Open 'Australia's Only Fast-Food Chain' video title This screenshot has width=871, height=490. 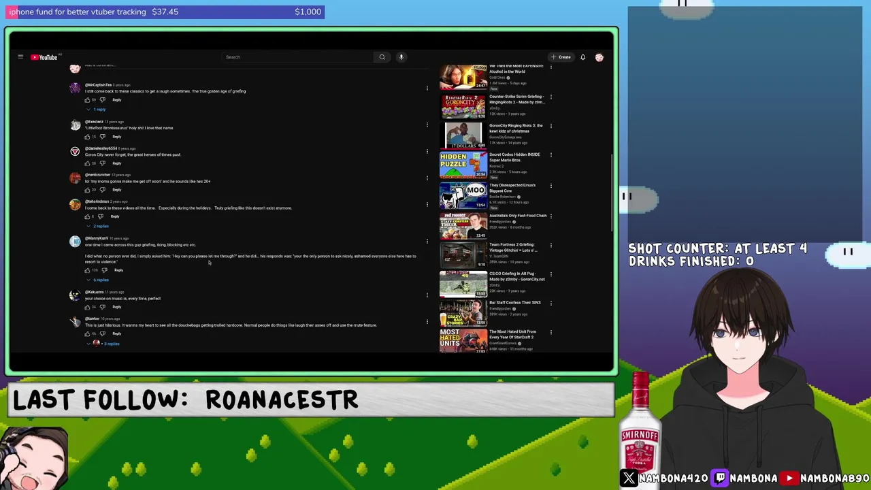(x=518, y=216)
